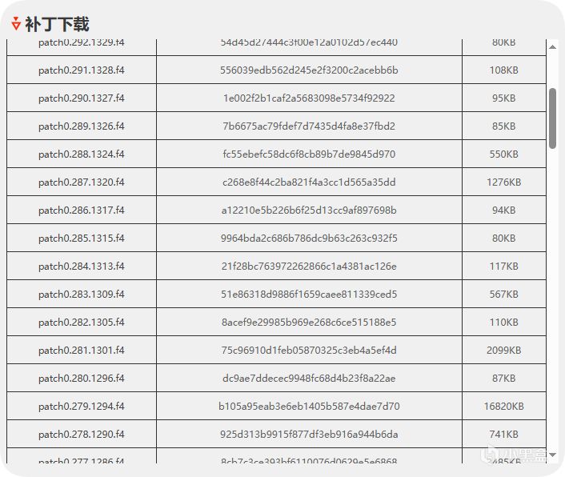Click patch0.283.1309.f4 link

pos(82,295)
